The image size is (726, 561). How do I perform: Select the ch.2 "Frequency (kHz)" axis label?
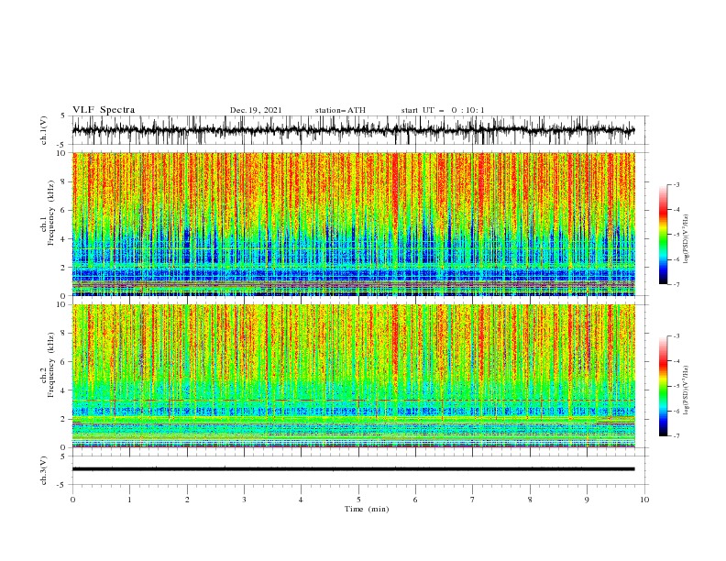pos(51,365)
